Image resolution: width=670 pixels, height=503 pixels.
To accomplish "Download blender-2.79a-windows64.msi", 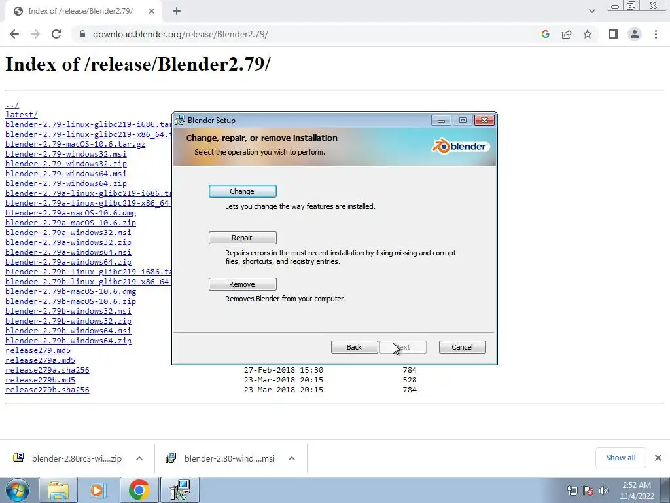I will coord(68,252).
